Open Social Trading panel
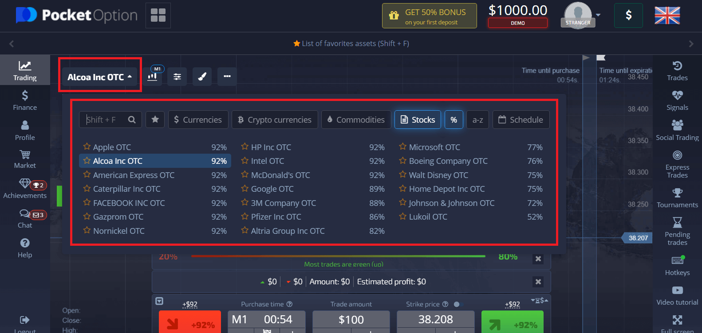This screenshot has width=702, height=333. 677,130
